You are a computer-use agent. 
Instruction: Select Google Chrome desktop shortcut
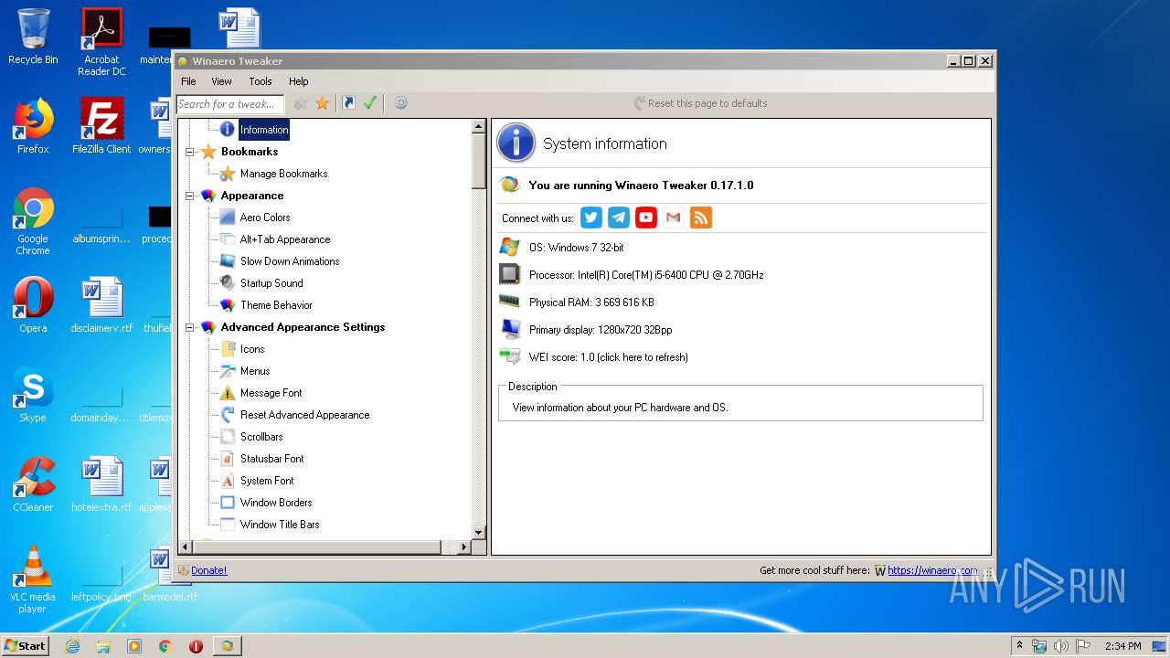pos(33,221)
